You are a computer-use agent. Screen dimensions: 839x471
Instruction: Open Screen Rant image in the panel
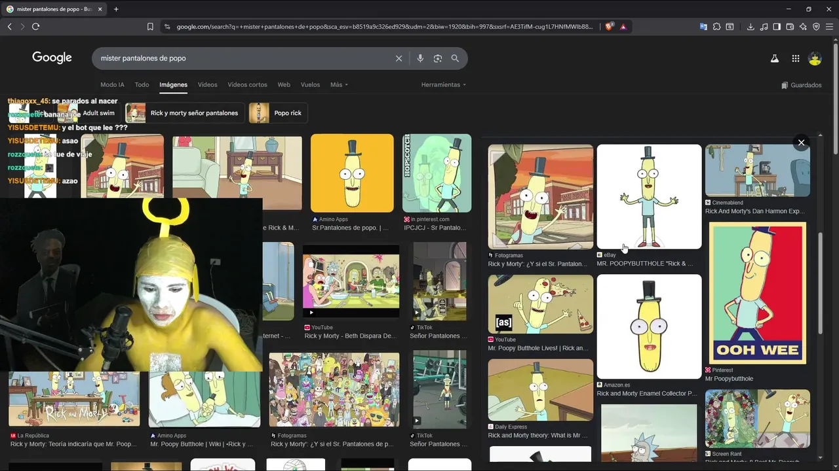[x=758, y=419]
